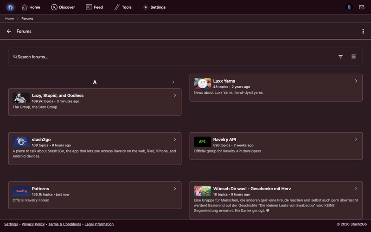Viewport: 371px width, 232px height.
Task: Click chevron on stash2go card
Action: [175, 139]
